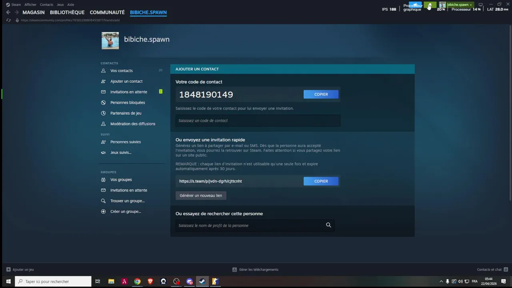
Task: Open the green notifications bell button
Action: [x=430, y=5]
